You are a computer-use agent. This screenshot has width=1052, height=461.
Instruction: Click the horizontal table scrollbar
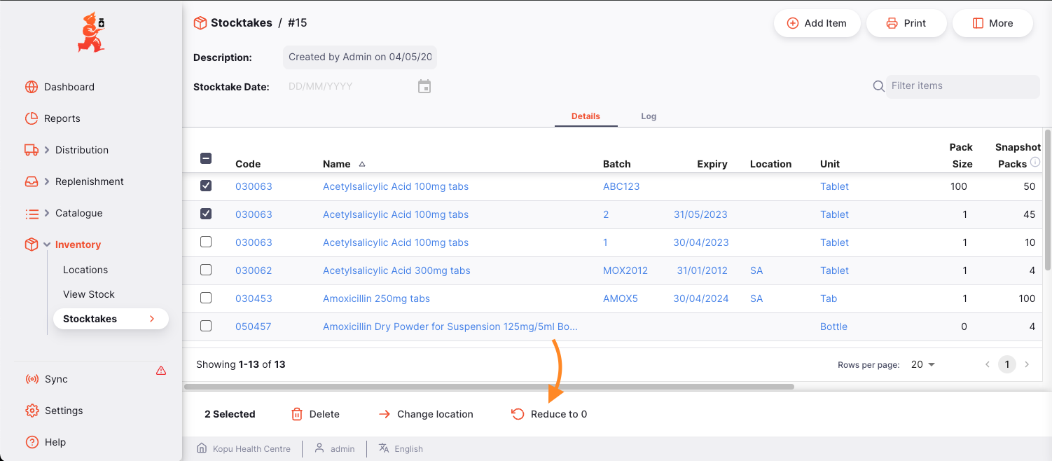[x=489, y=387]
